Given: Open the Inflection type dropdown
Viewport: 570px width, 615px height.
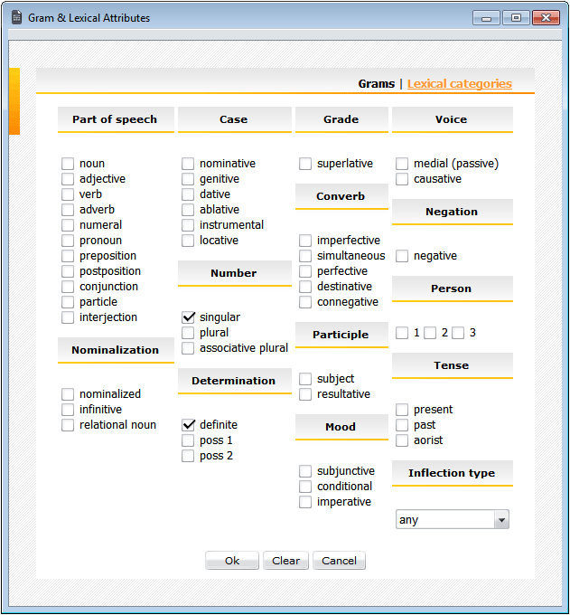Looking at the screenshot, I should coord(453,520).
